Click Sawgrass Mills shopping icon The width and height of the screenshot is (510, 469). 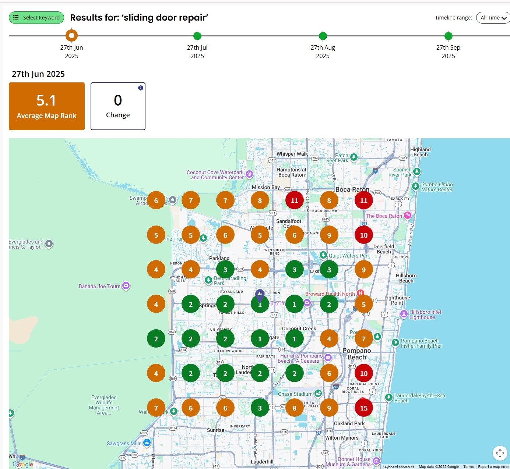click(147, 443)
